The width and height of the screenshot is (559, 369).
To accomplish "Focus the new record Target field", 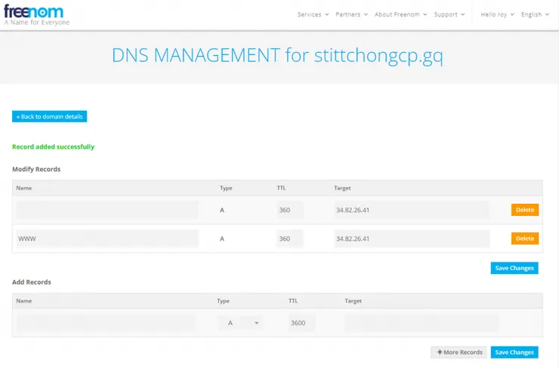I will (422, 323).
